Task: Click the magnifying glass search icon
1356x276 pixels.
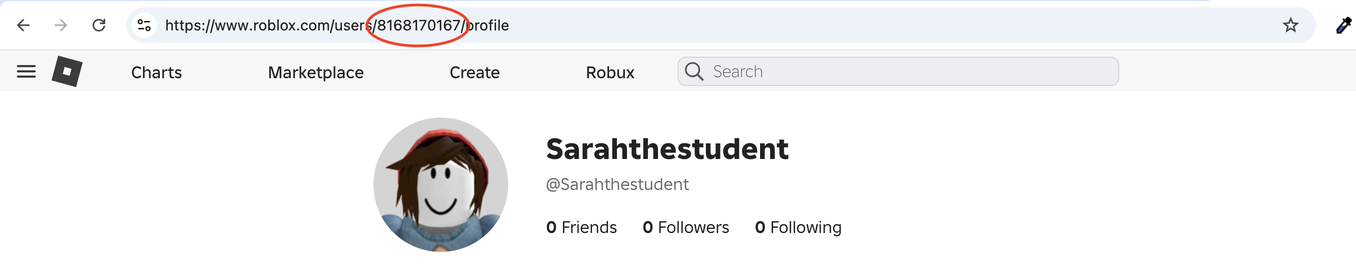Action: (694, 72)
